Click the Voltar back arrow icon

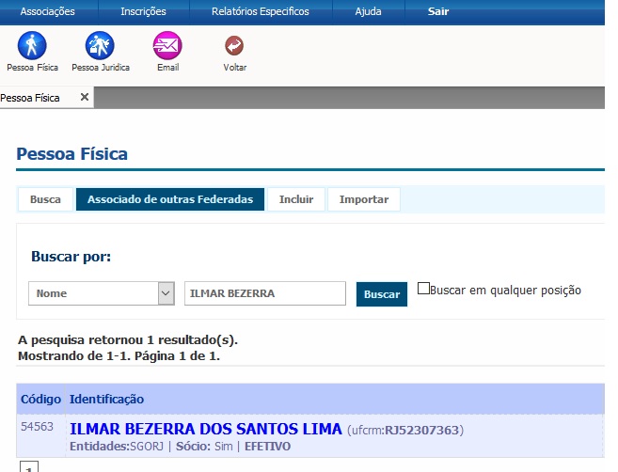[x=234, y=45]
